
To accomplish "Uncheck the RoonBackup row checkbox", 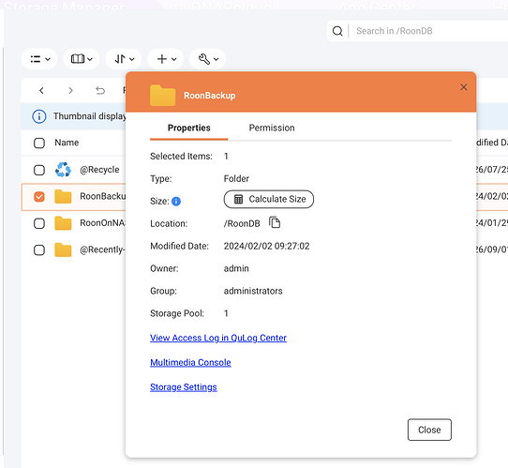I will (39, 197).
